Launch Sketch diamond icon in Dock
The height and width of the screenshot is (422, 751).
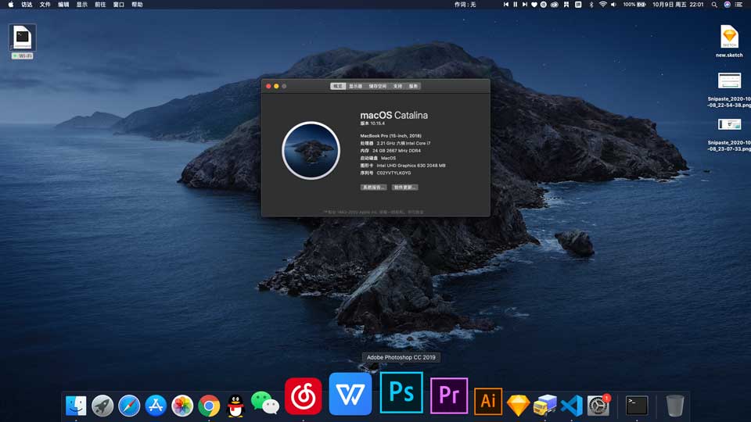tap(518, 406)
